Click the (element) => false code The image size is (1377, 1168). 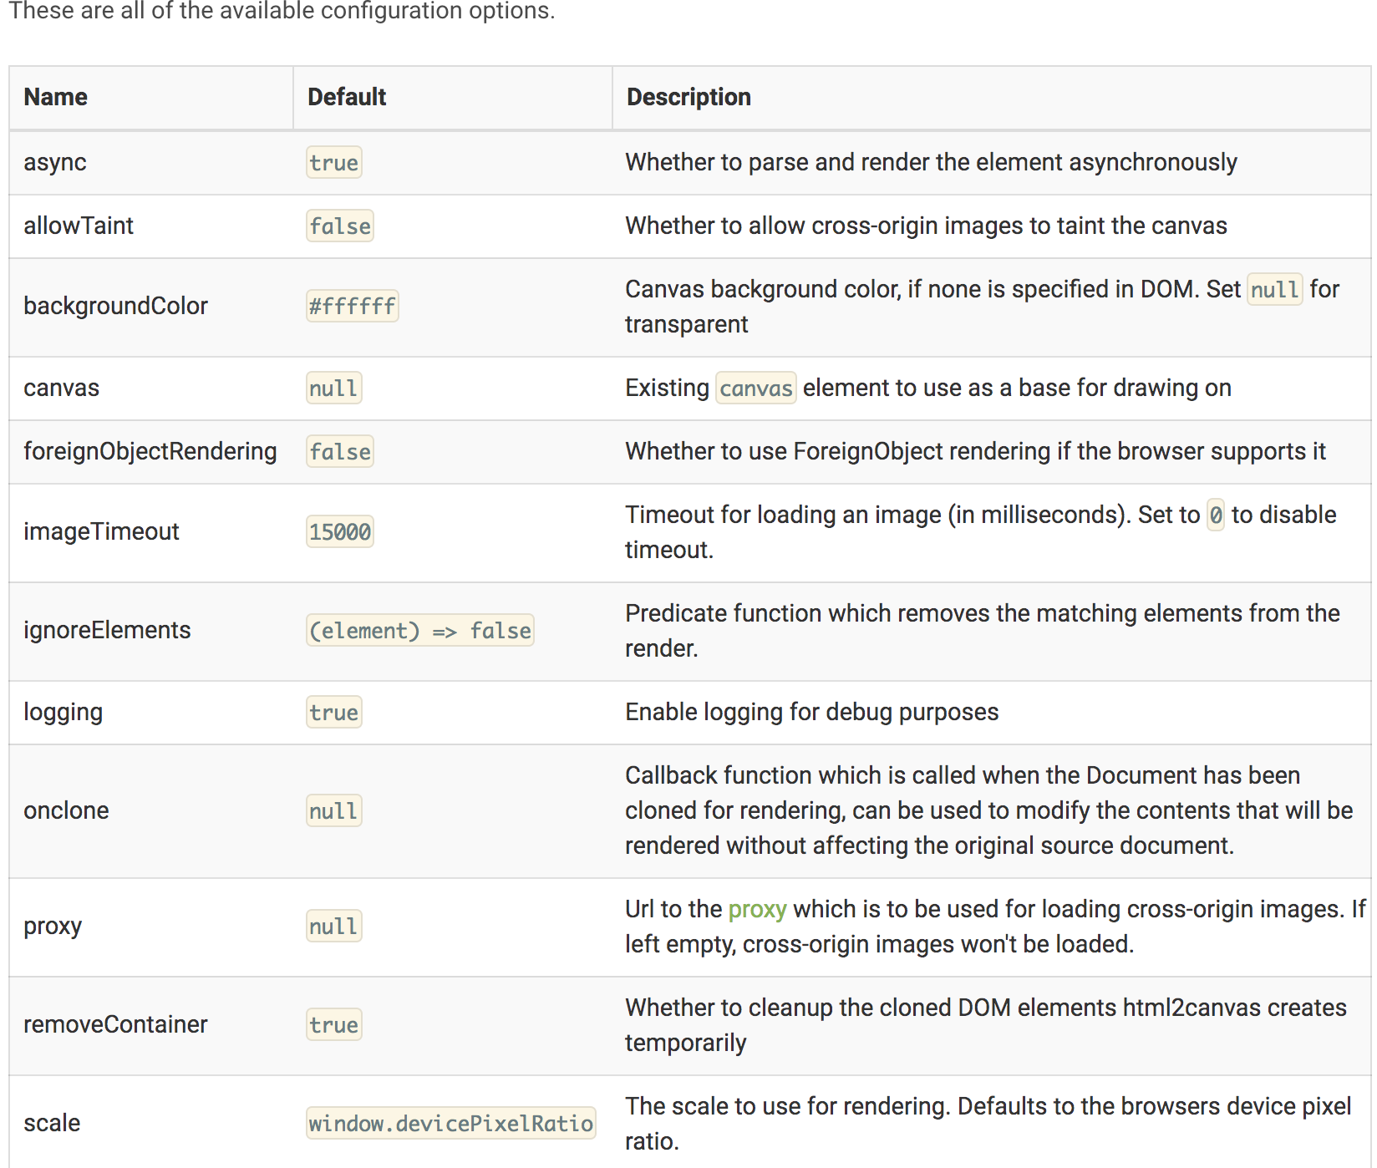pyautogui.click(x=419, y=630)
